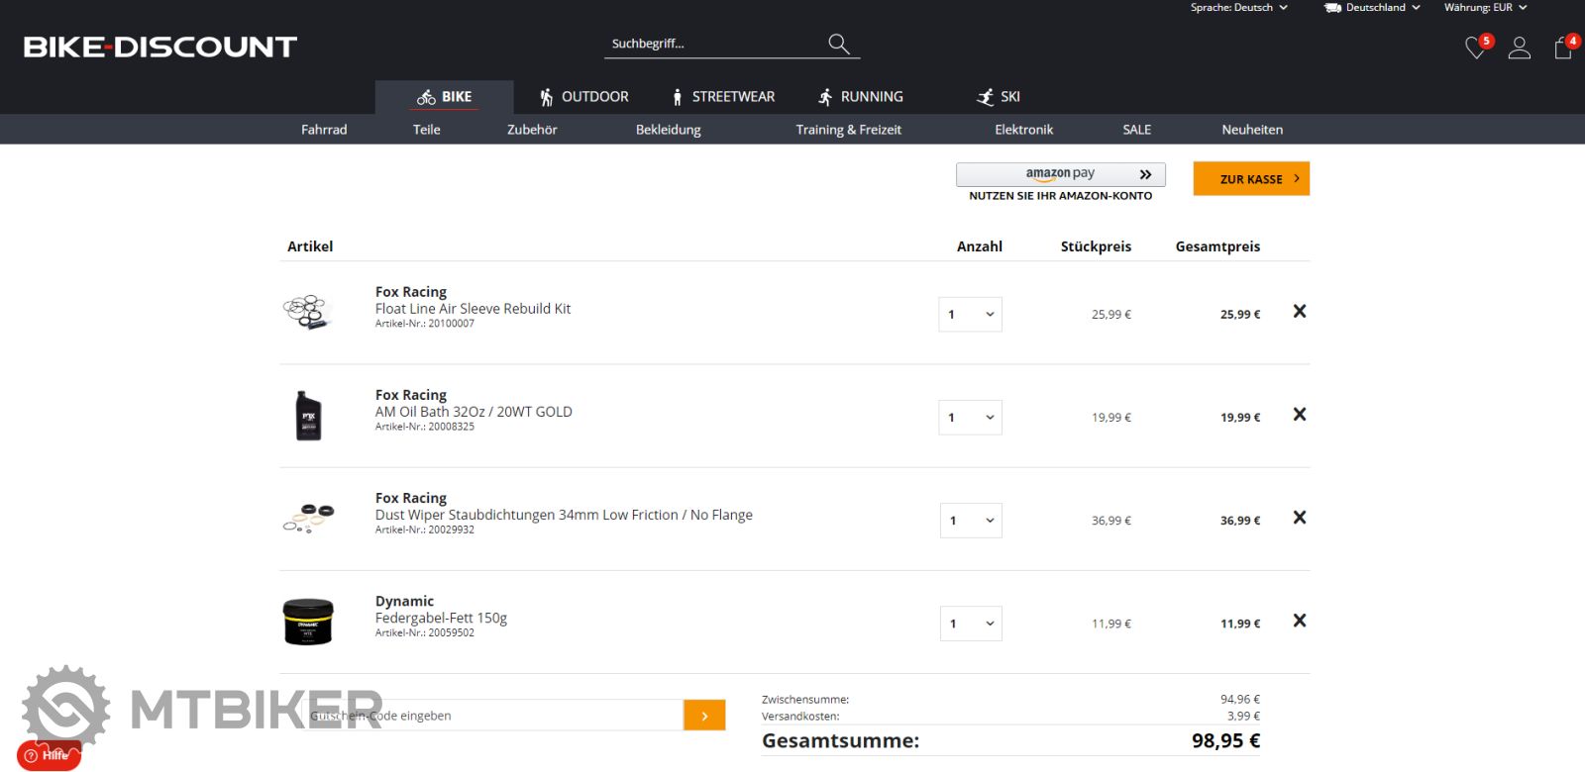
Task: Expand the Sprache: Deutsch language selector
Action: coord(1238,8)
